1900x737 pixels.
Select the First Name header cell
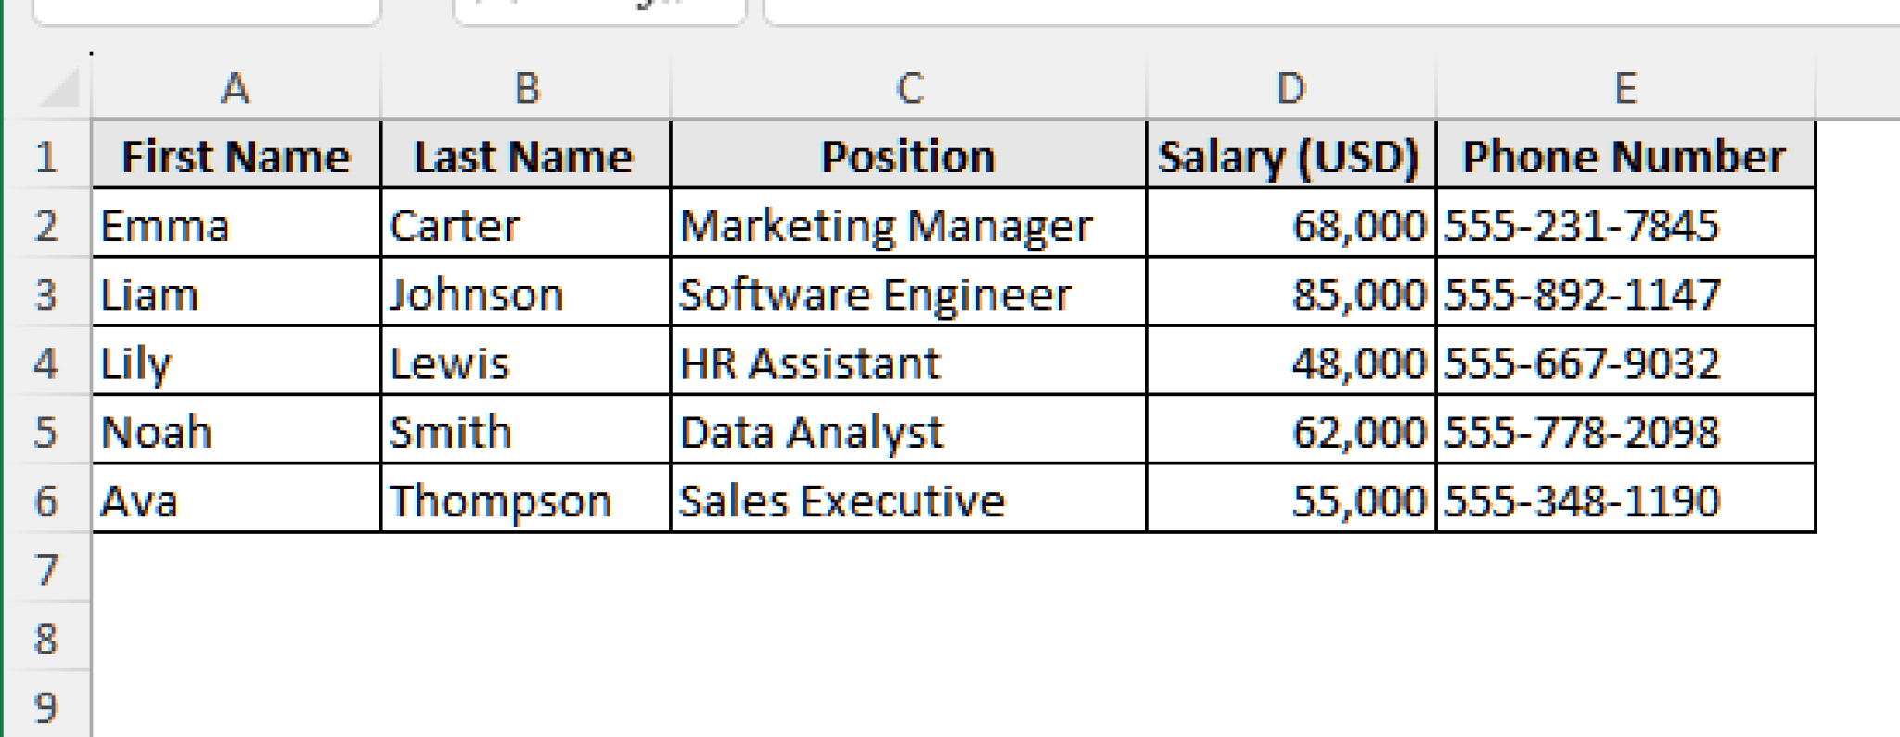point(237,155)
